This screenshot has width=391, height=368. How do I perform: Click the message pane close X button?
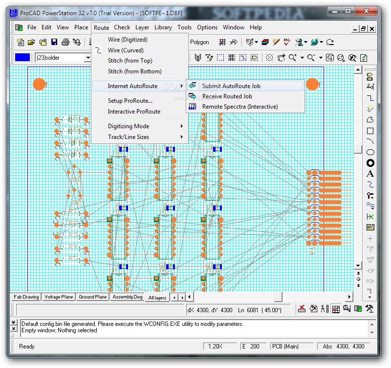click(x=14, y=328)
